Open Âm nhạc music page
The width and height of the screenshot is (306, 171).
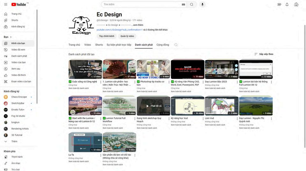point(18,163)
